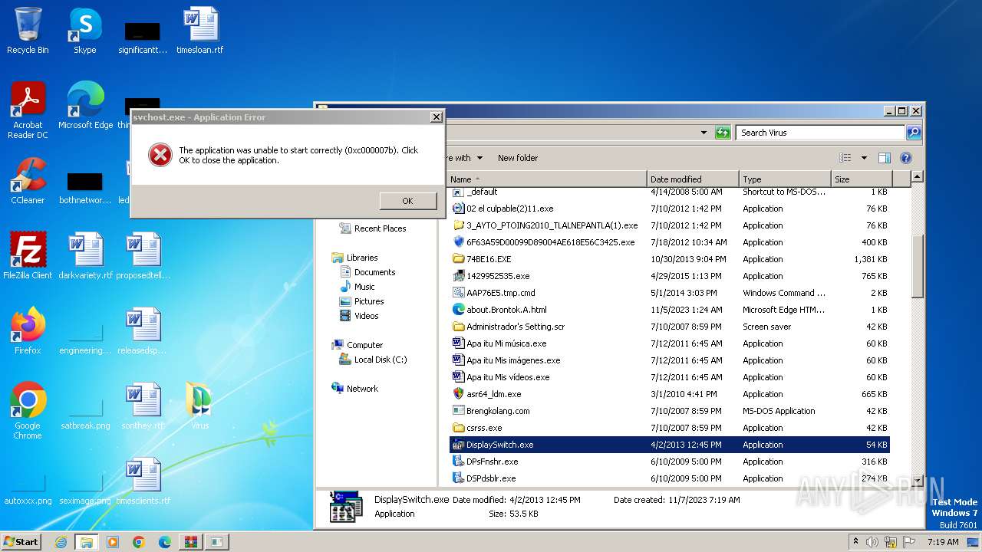The width and height of the screenshot is (982, 552).
Task: Click OK in the svchost.exe error dialog
Action: point(407,201)
